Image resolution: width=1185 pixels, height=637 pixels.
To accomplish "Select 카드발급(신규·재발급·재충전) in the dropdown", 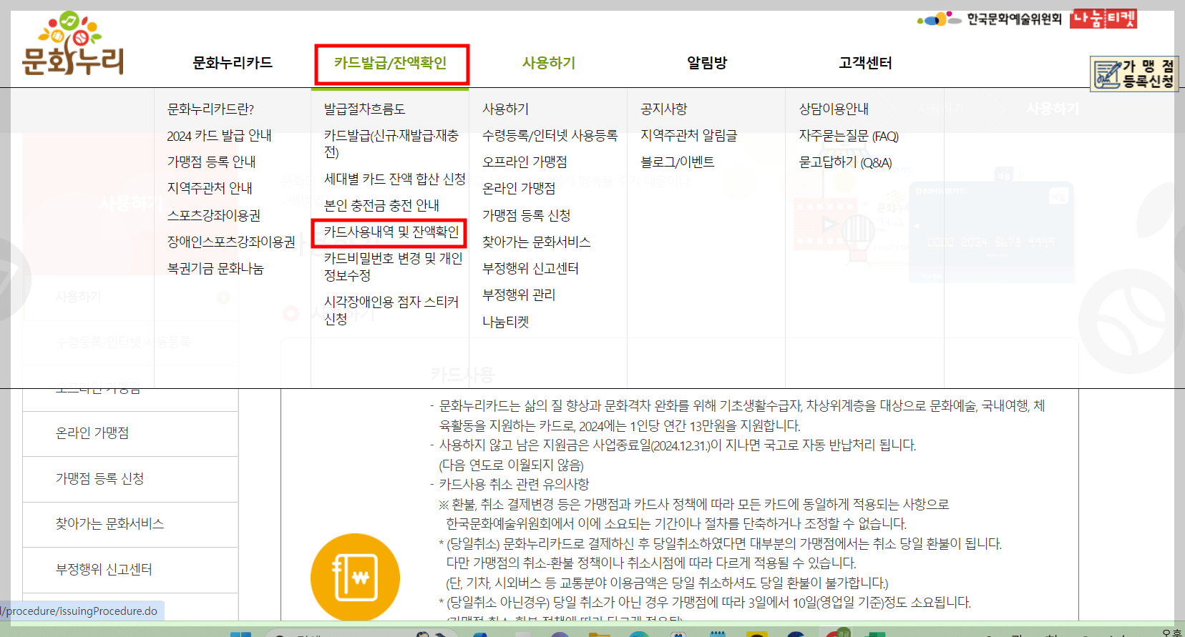I will [391, 143].
